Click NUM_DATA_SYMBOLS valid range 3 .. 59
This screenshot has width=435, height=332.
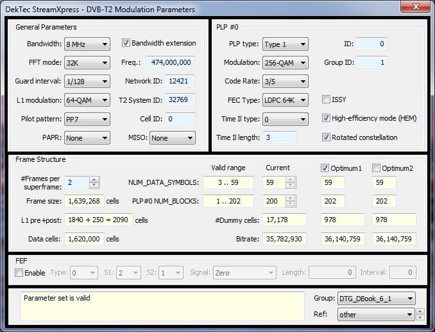point(228,182)
